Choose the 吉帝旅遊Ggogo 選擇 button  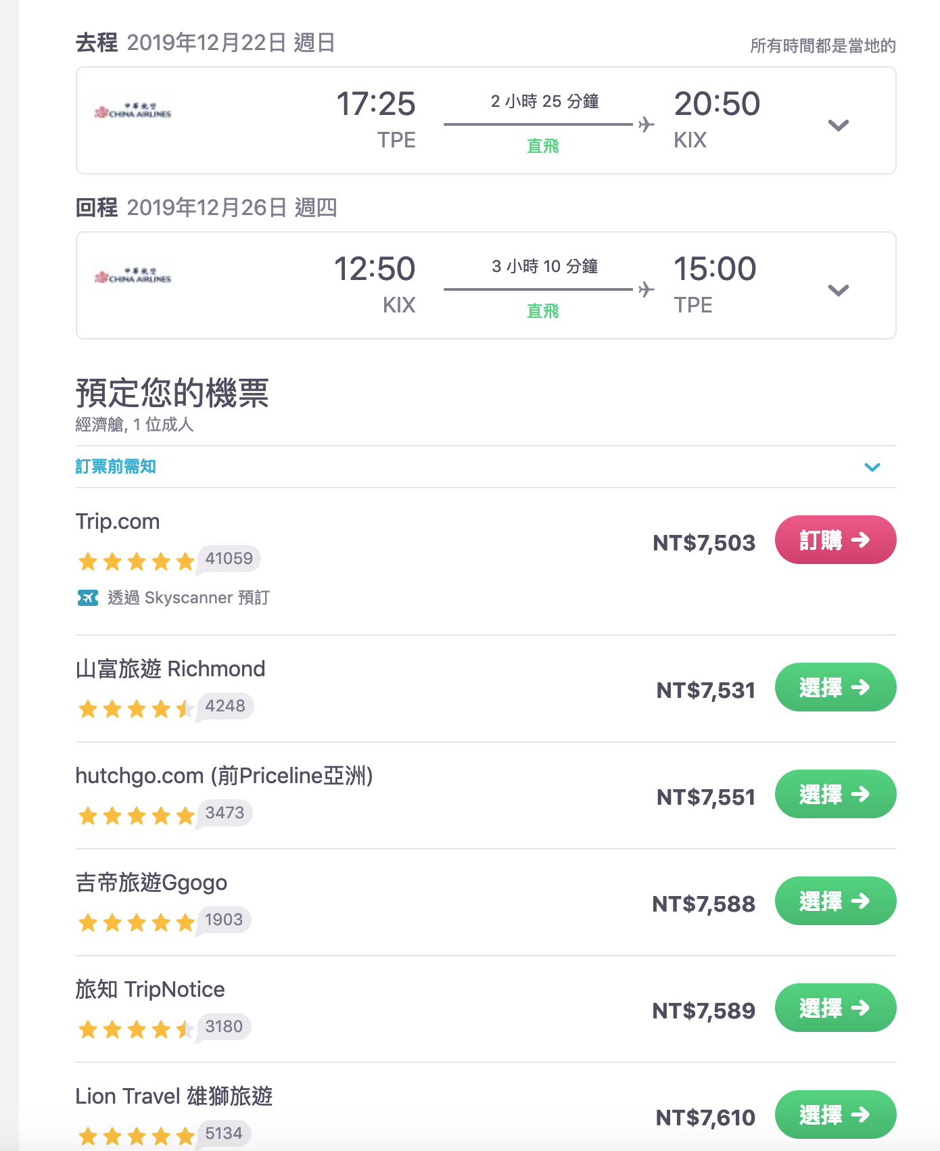(x=835, y=901)
